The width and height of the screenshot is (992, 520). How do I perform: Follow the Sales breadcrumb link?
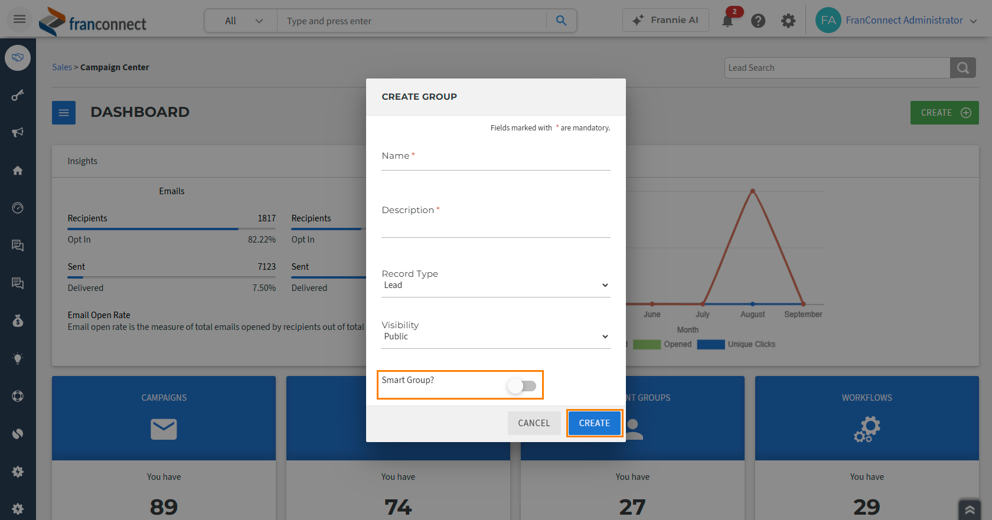point(62,67)
